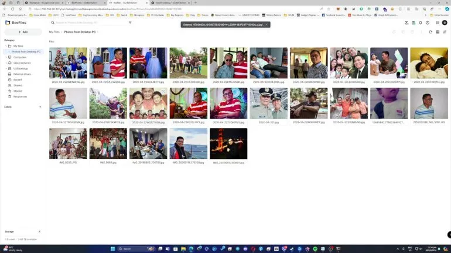
Task: Open the search filter funnel dropdown
Action: pyautogui.click(x=130, y=23)
